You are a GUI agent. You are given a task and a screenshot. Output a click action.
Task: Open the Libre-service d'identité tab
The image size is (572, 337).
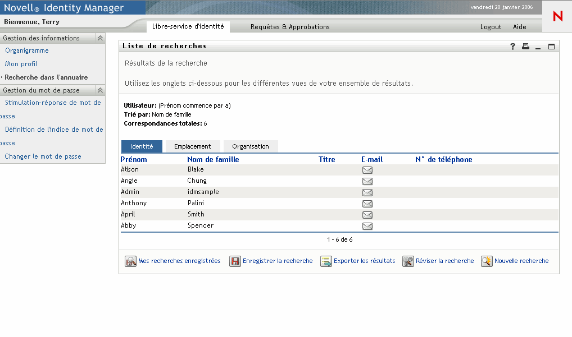click(x=188, y=26)
